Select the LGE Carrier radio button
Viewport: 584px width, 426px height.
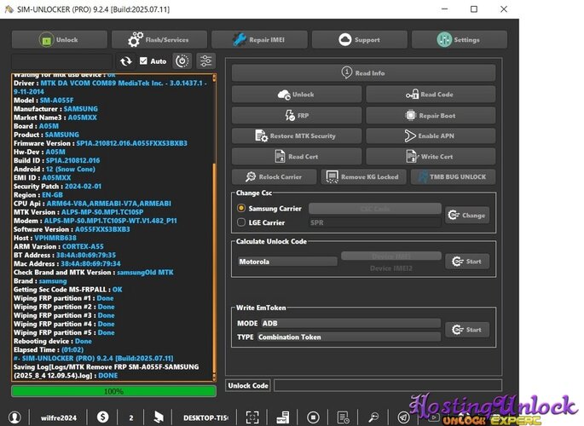[241, 222]
